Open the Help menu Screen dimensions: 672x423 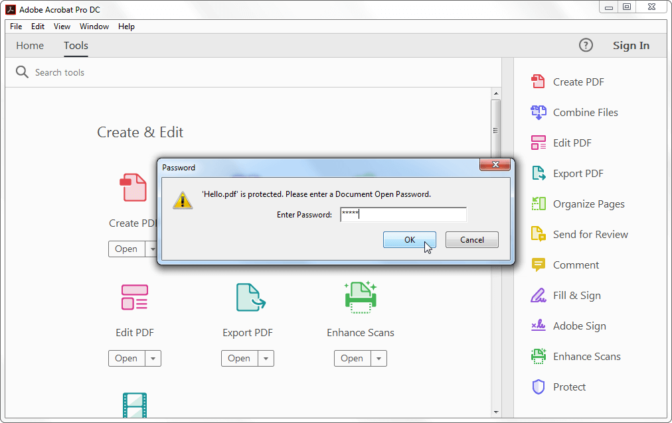(x=126, y=27)
